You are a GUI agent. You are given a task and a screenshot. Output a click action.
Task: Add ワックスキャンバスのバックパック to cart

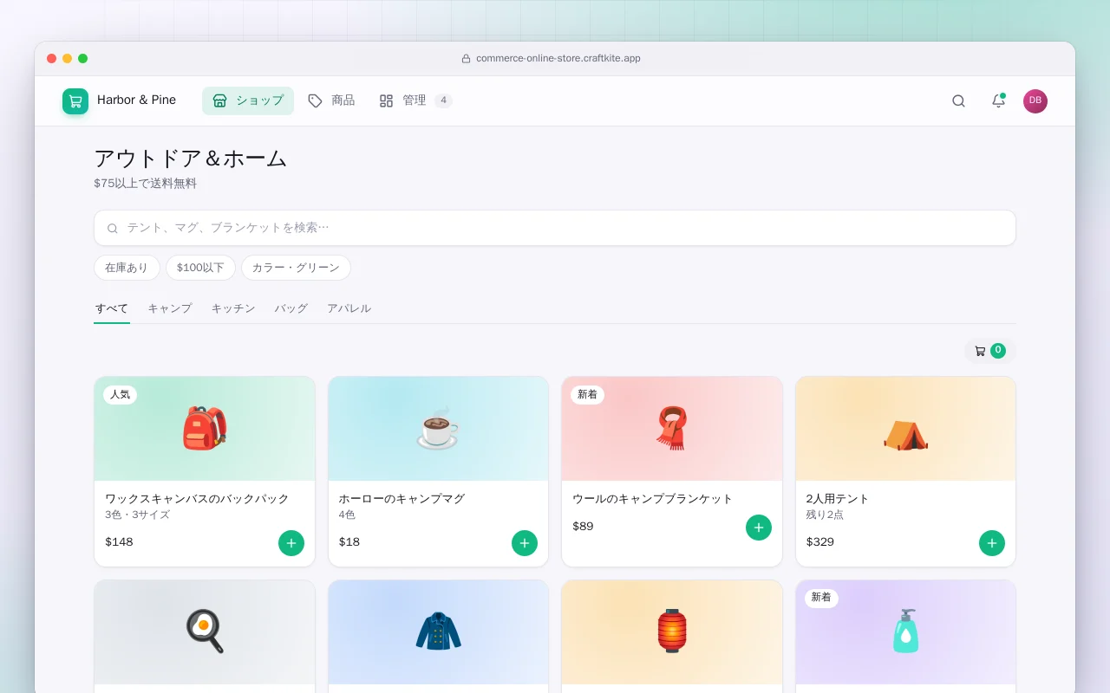click(291, 543)
